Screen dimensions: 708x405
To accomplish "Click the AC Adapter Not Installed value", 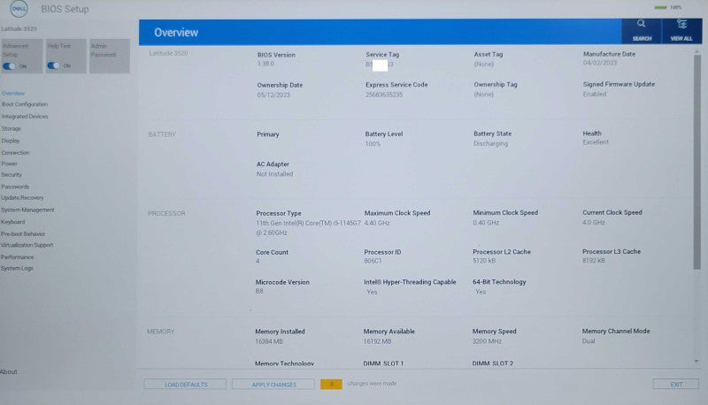I will (274, 174).
